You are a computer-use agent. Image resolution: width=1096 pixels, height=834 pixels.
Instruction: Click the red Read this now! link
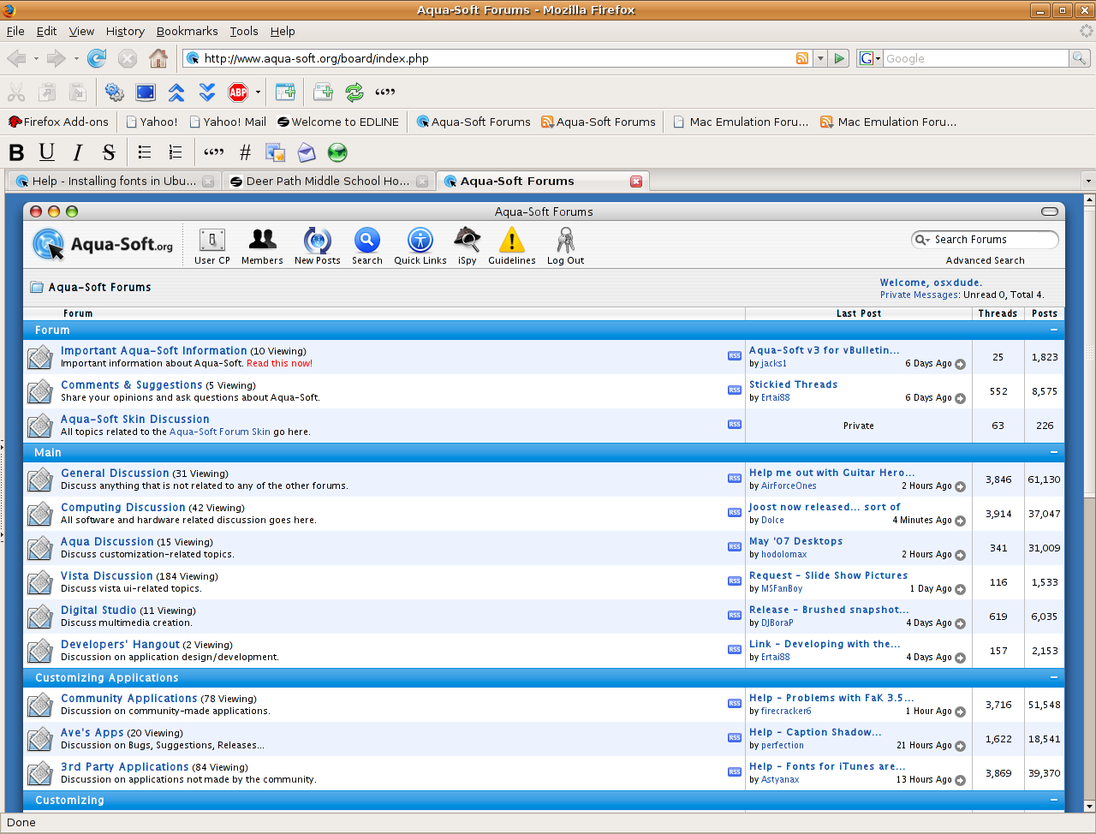(x=280, y=363)
